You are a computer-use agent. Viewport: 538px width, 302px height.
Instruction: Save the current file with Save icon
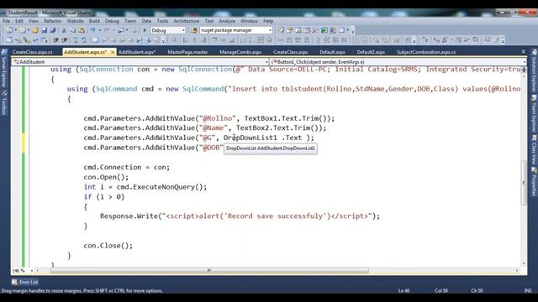45,30
